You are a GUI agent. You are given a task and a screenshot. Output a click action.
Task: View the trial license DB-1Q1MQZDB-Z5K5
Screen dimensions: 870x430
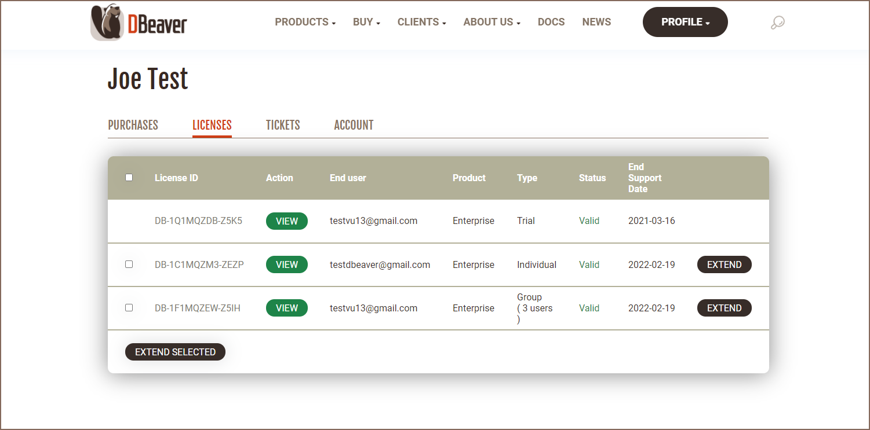pos(286,221)
